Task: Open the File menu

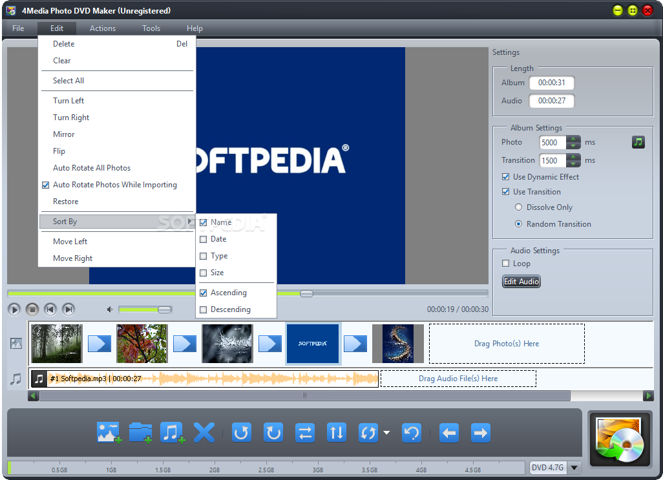Action: coord(18,28)
